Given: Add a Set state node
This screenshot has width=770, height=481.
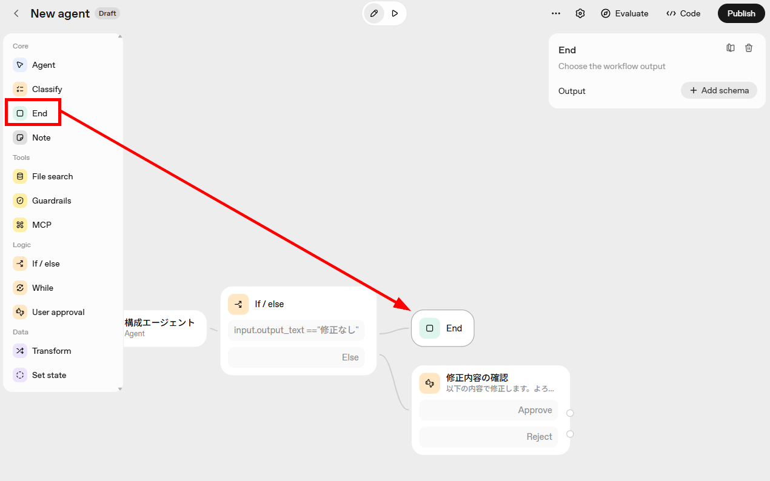Looking at the screenshot, I should 63,375.
